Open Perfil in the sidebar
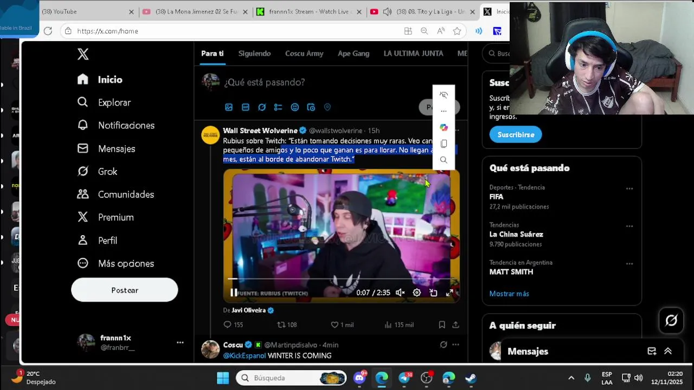The width and height of the screenshot is (694, 390). pos(97,240)
